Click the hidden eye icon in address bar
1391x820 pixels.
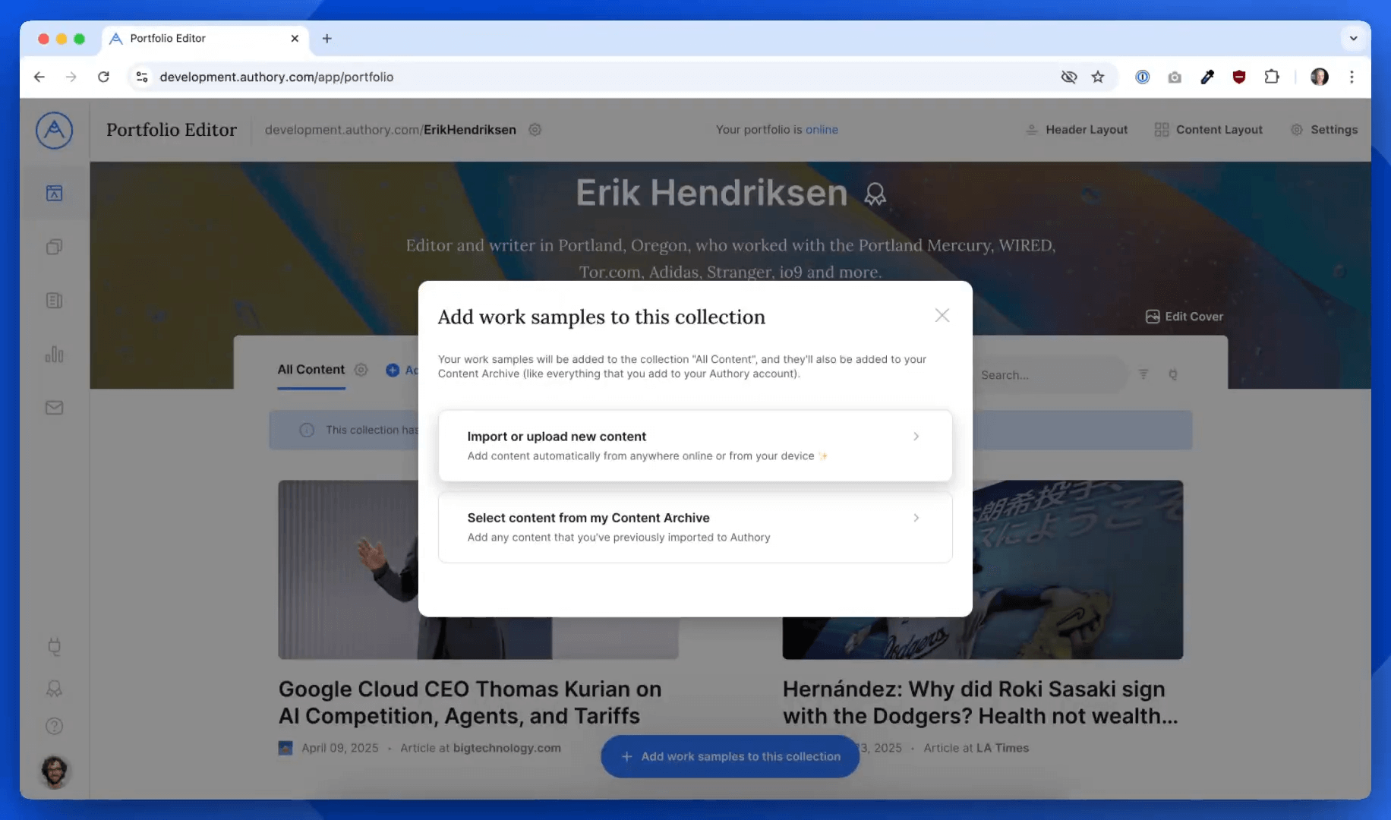1069,77
